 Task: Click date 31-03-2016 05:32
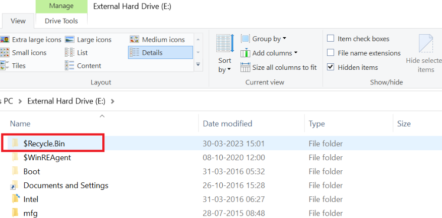(x=234, y=171)
